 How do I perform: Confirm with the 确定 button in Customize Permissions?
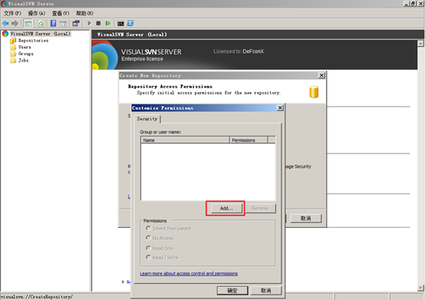(x=232, y=291)
